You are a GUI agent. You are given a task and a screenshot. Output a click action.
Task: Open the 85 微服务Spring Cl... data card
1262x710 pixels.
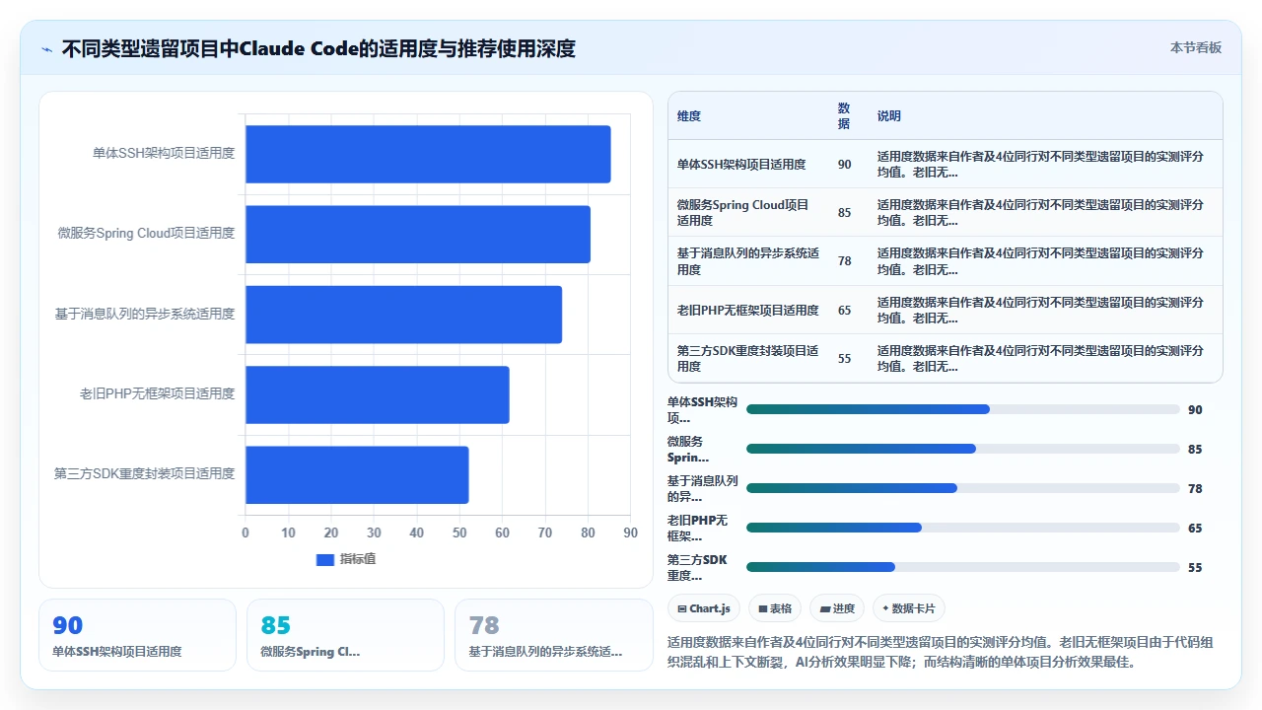coord(345,635)
